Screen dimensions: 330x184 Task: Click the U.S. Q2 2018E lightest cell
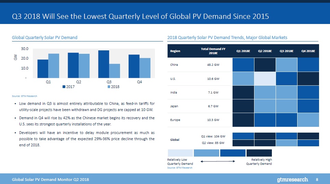(x=265, y=78)
